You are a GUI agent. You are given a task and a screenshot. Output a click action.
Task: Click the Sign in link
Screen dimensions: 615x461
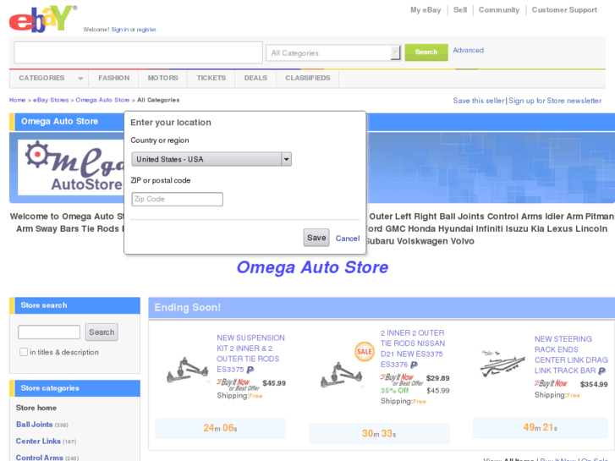pyautogui.click(x=119, y=30)
